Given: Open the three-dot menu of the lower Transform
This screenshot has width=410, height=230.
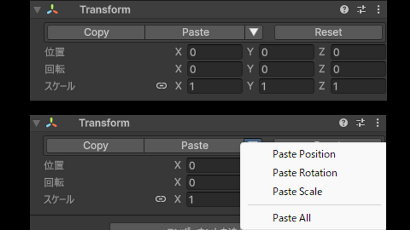Looking at the screenshot, I should (377, 123).
